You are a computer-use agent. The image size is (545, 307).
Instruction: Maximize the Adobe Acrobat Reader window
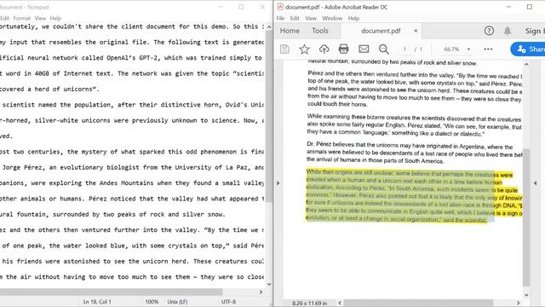pyautogui.click(x=530, y=7)
